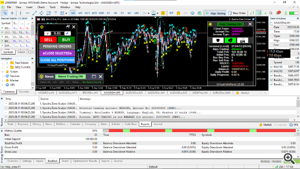
Task: Open notifications icon with red badge
Action: pyautogui.click(x=278, y=13)
